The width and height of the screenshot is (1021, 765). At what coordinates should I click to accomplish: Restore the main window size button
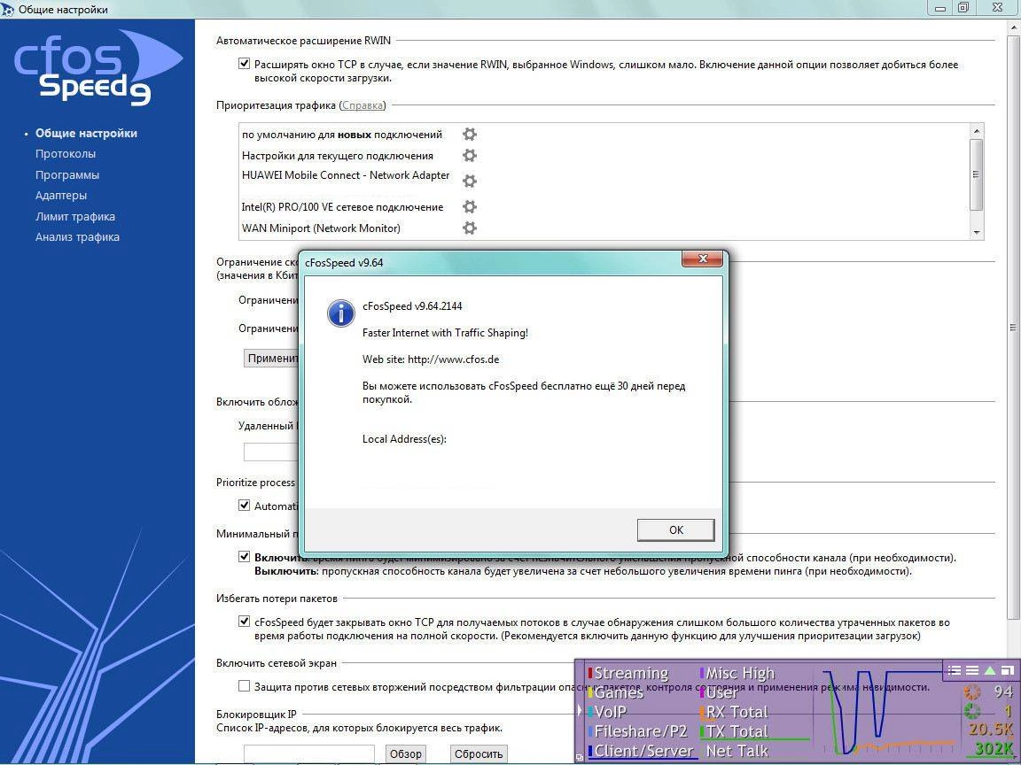click(x=963, y=7)
